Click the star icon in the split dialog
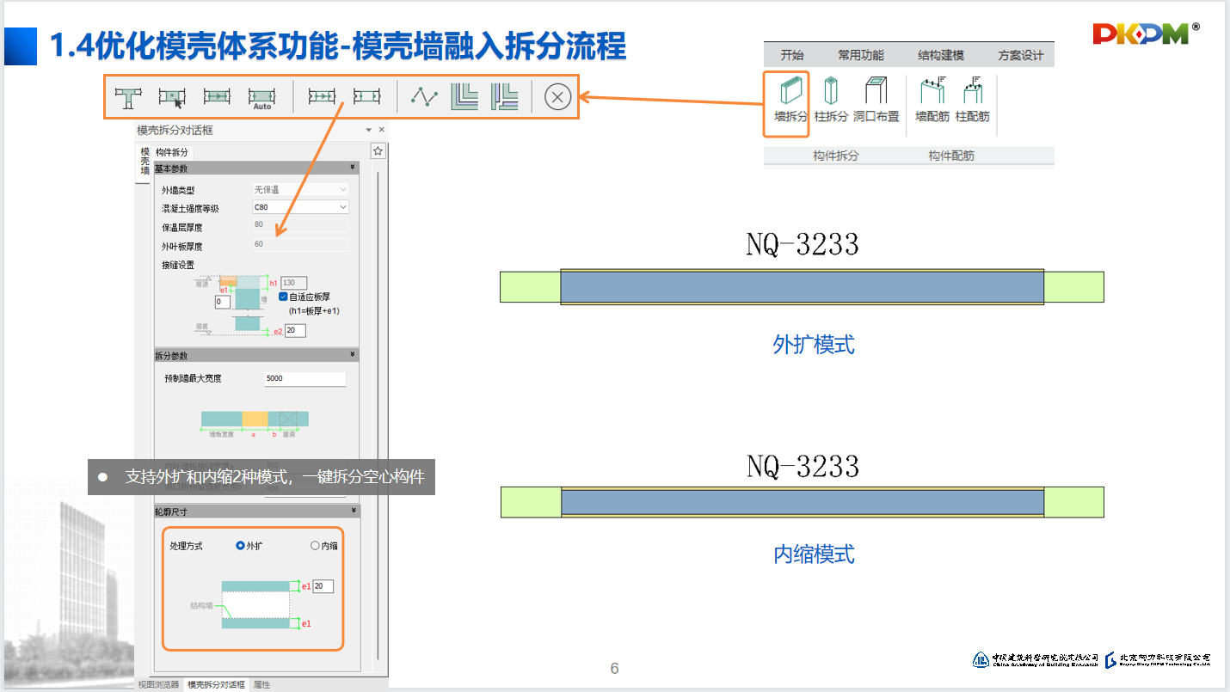 (x=378, y=151)
